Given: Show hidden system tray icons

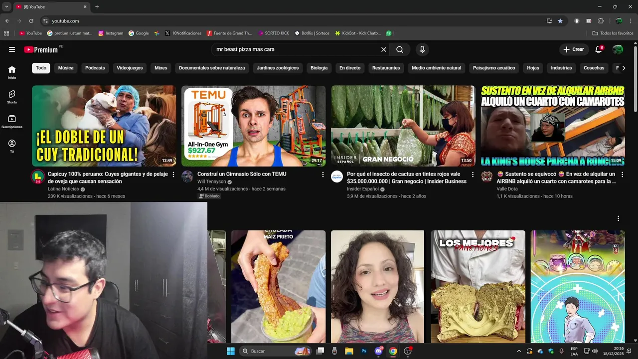Looking at the screenshot, I should pyautogui.click(x=519, y=351).
